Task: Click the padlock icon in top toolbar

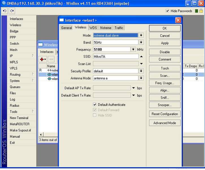Action: (201, 11)
